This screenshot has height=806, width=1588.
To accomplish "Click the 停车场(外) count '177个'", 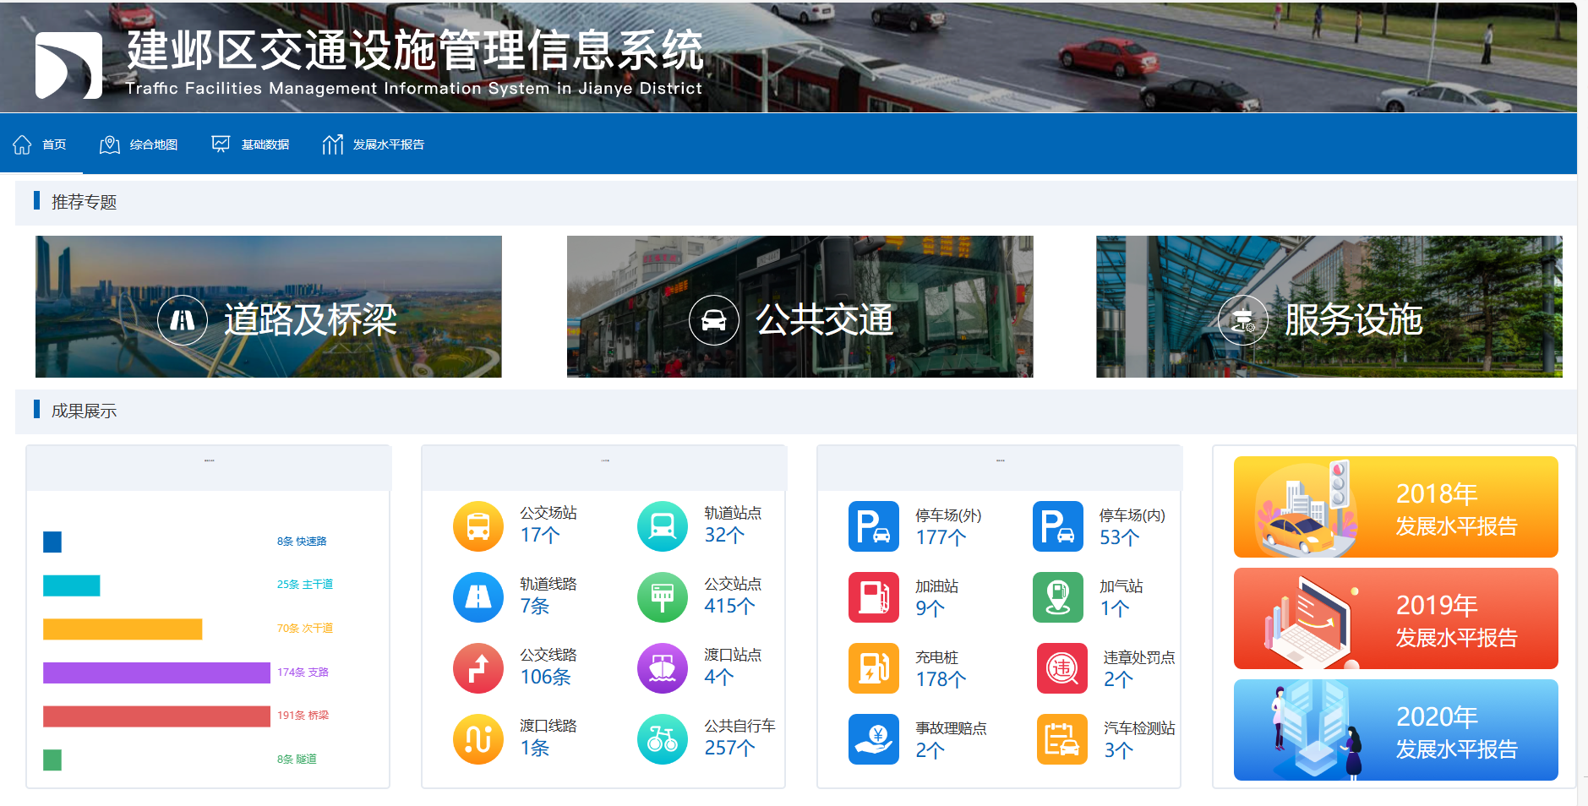I will click(941, 537).
